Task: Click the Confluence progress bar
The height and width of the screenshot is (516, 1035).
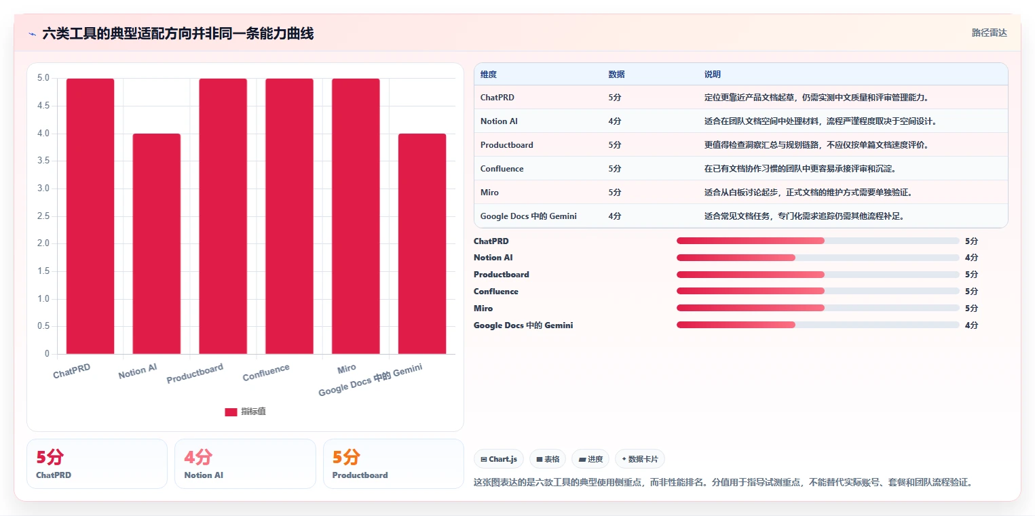Action: tap(818, 292)
